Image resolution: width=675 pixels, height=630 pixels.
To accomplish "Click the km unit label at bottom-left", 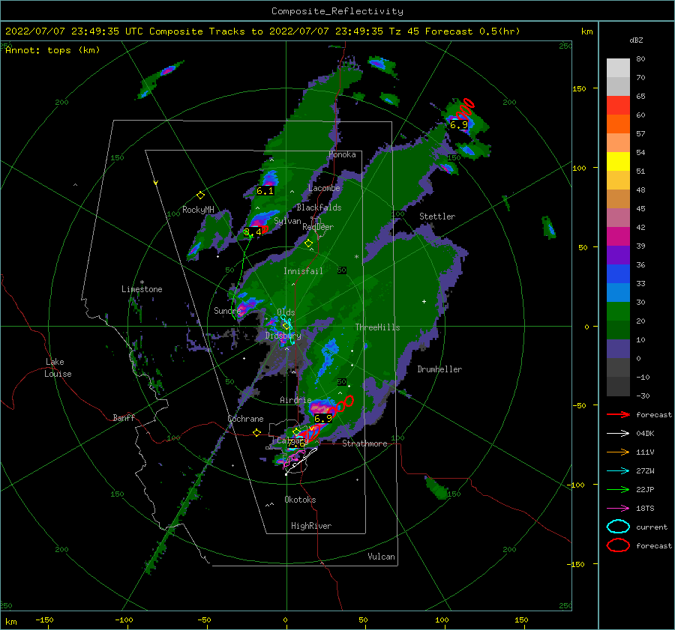I will pos(11,622).
